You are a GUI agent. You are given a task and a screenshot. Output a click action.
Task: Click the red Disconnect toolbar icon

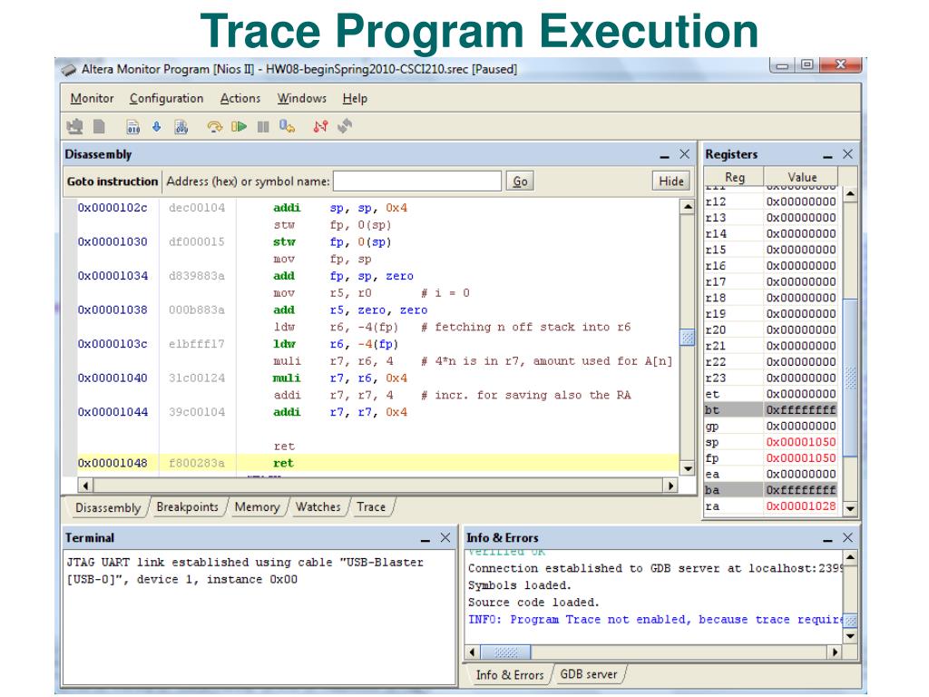point(319,127)
